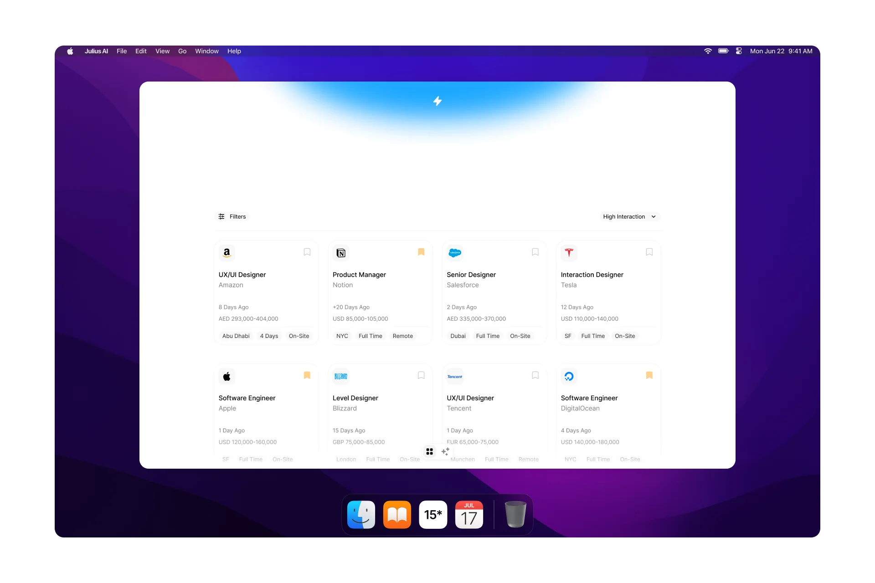The width and height of the screenshot is (875, 583).
Task: Open the Senior Designer job title
Action: pyautogui.click(x=471, y=275)
